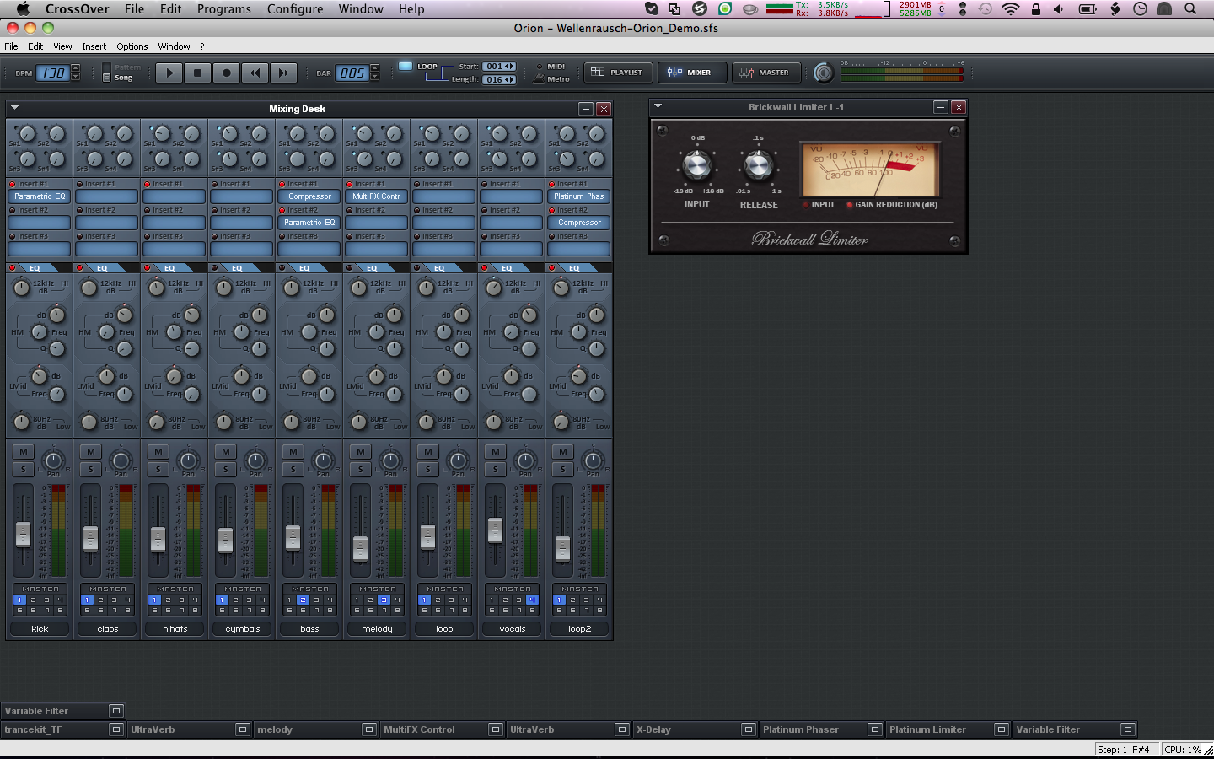This screenshot has height=759, width=1214.
Task: Click the master volume knob in toolbar
Action: pos(824,73)
